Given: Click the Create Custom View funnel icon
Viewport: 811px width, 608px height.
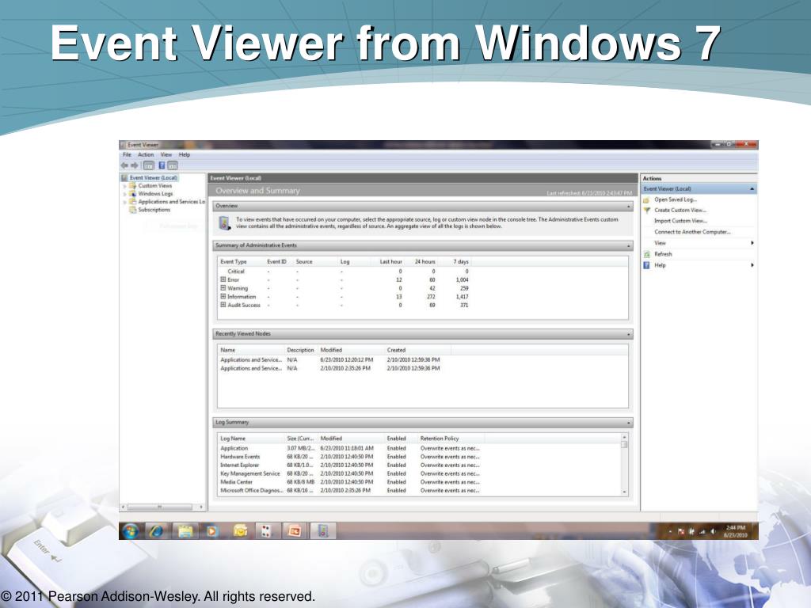Looking at the screenshot, I should pos(646,210).
